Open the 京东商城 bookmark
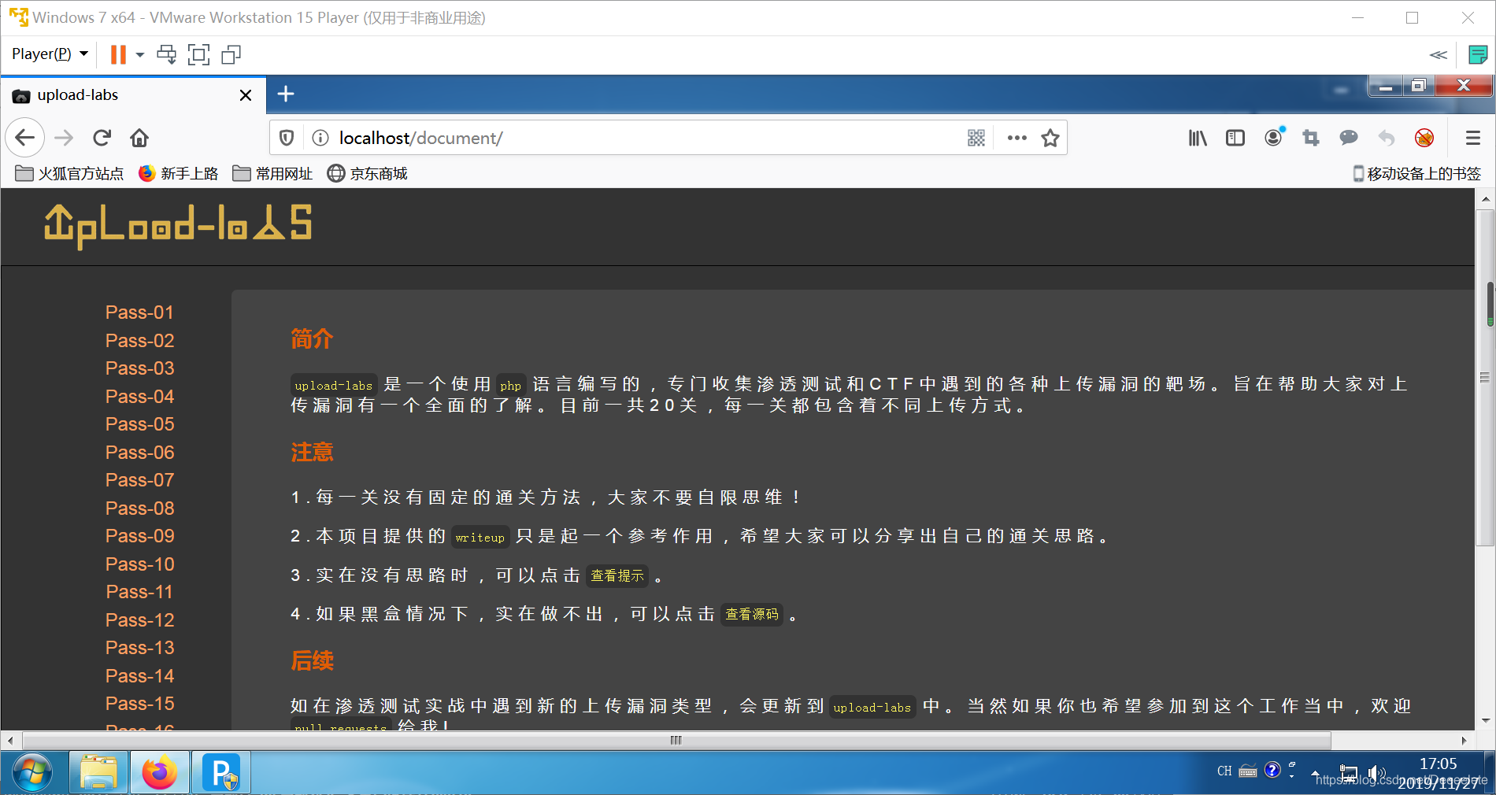This screenshot has width=1496, height=795. click(x=368, y=173)
